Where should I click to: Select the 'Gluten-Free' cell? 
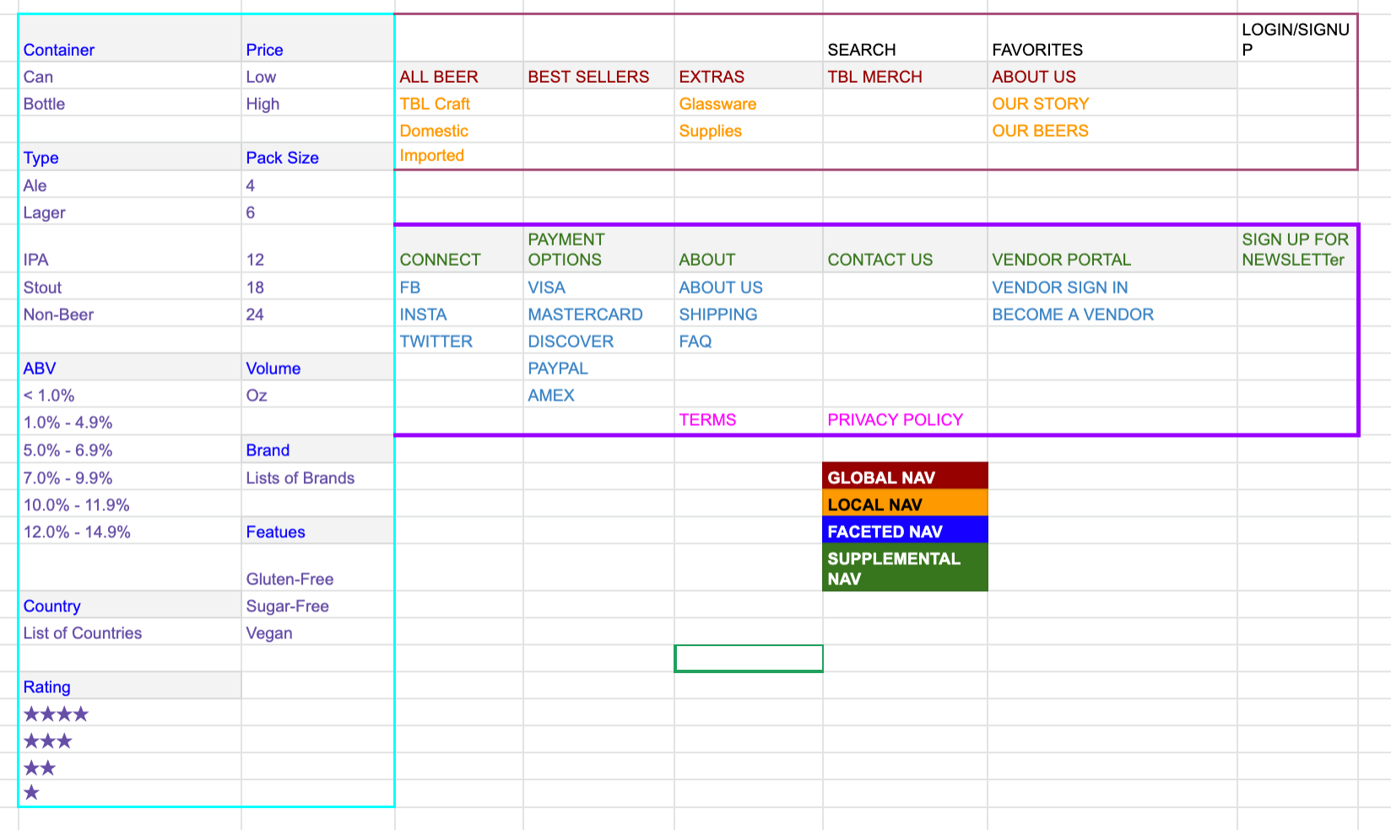(x=317, y=568)
